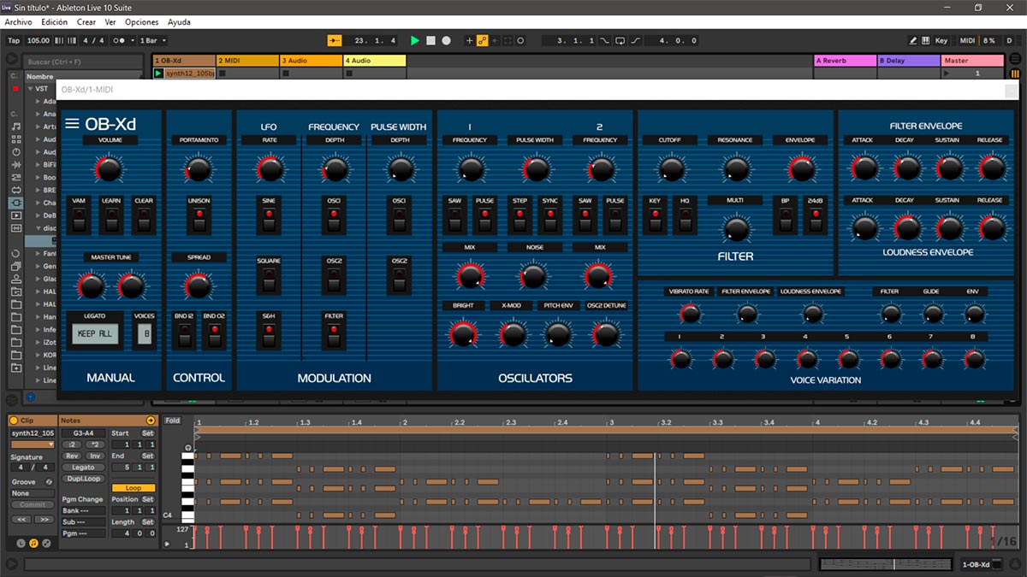Click the filter RESONANCE knob
This screenshot has width=1027, height=577.
click(735, 169)
